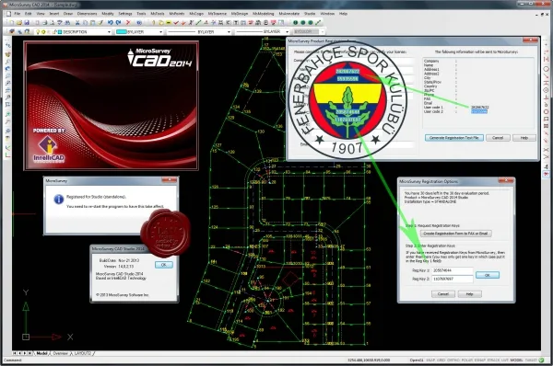
Task: Toggle MODEL space in status bar
Action: coord(516,360)
